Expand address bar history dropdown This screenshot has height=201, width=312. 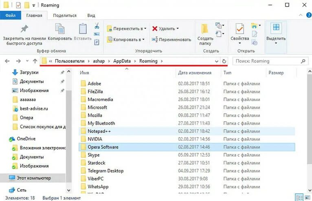pos(217,61)
